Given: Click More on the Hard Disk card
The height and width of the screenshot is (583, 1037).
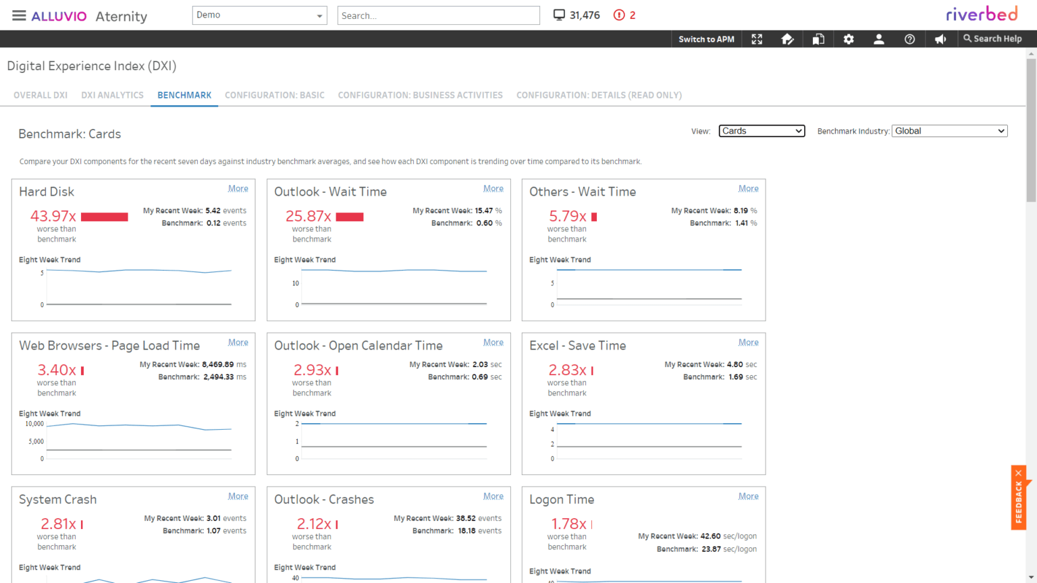Looking at the screenshot, I should (x=238, y=188).
